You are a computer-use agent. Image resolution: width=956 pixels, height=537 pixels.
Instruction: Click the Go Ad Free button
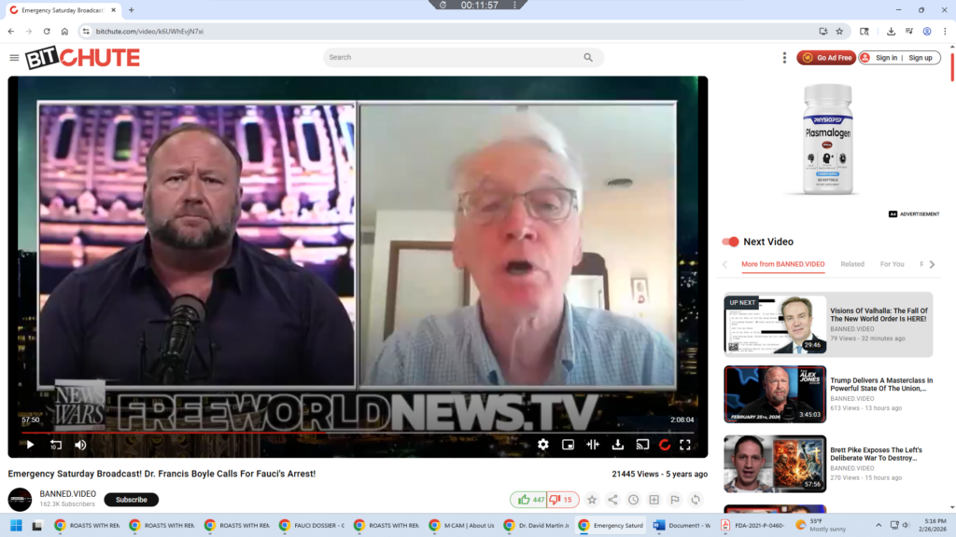pyautogui.click(x=826, y=58)
